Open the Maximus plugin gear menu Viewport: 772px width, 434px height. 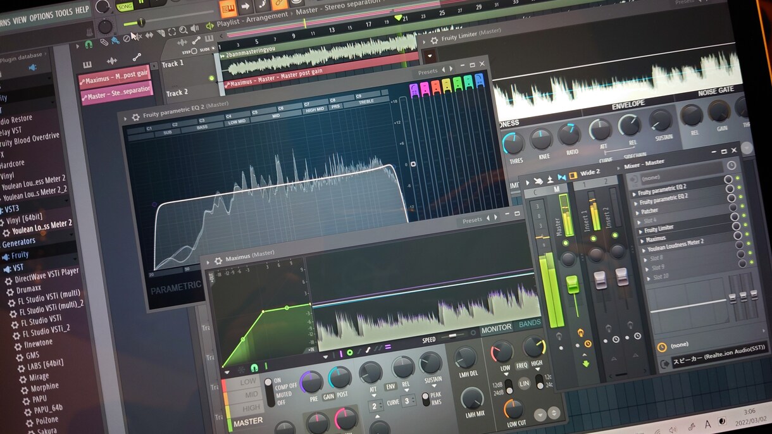click(x=218, y=260)
